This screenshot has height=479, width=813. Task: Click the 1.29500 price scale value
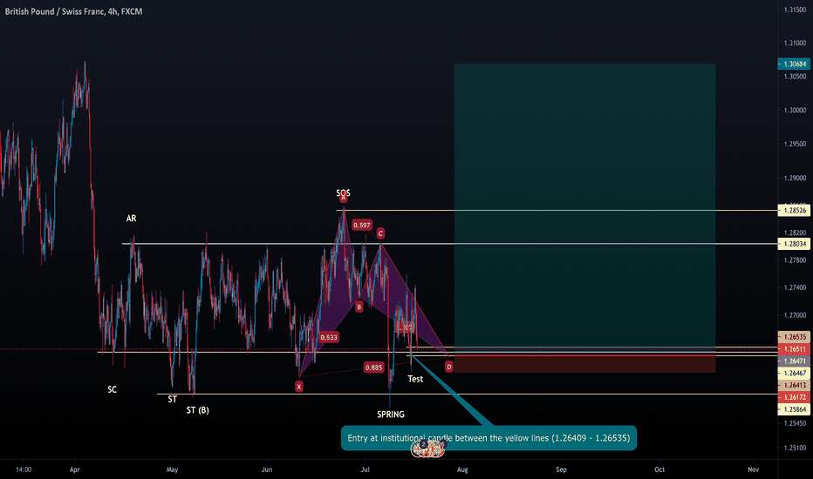point(795,144)
